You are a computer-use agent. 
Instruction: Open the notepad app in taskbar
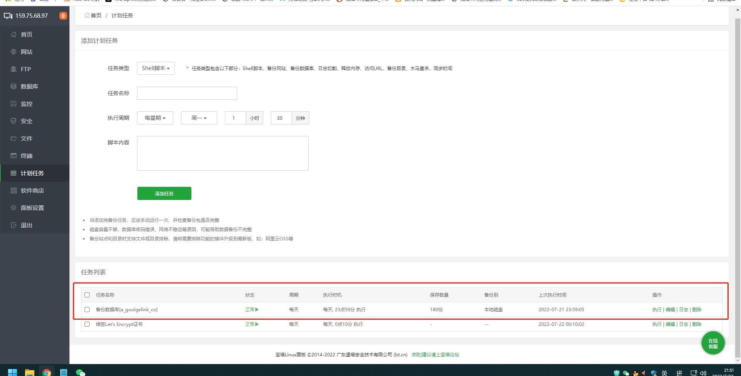click(x=64, y=372)
